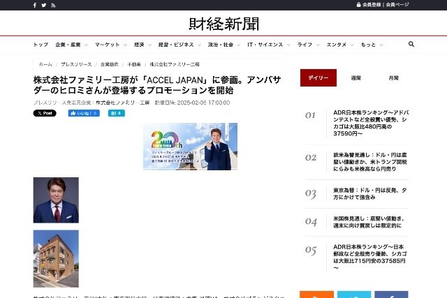Open ranking 04 米国株見通し article
Image resolution: width=447 pixels, height=298 pixels.
369,222
